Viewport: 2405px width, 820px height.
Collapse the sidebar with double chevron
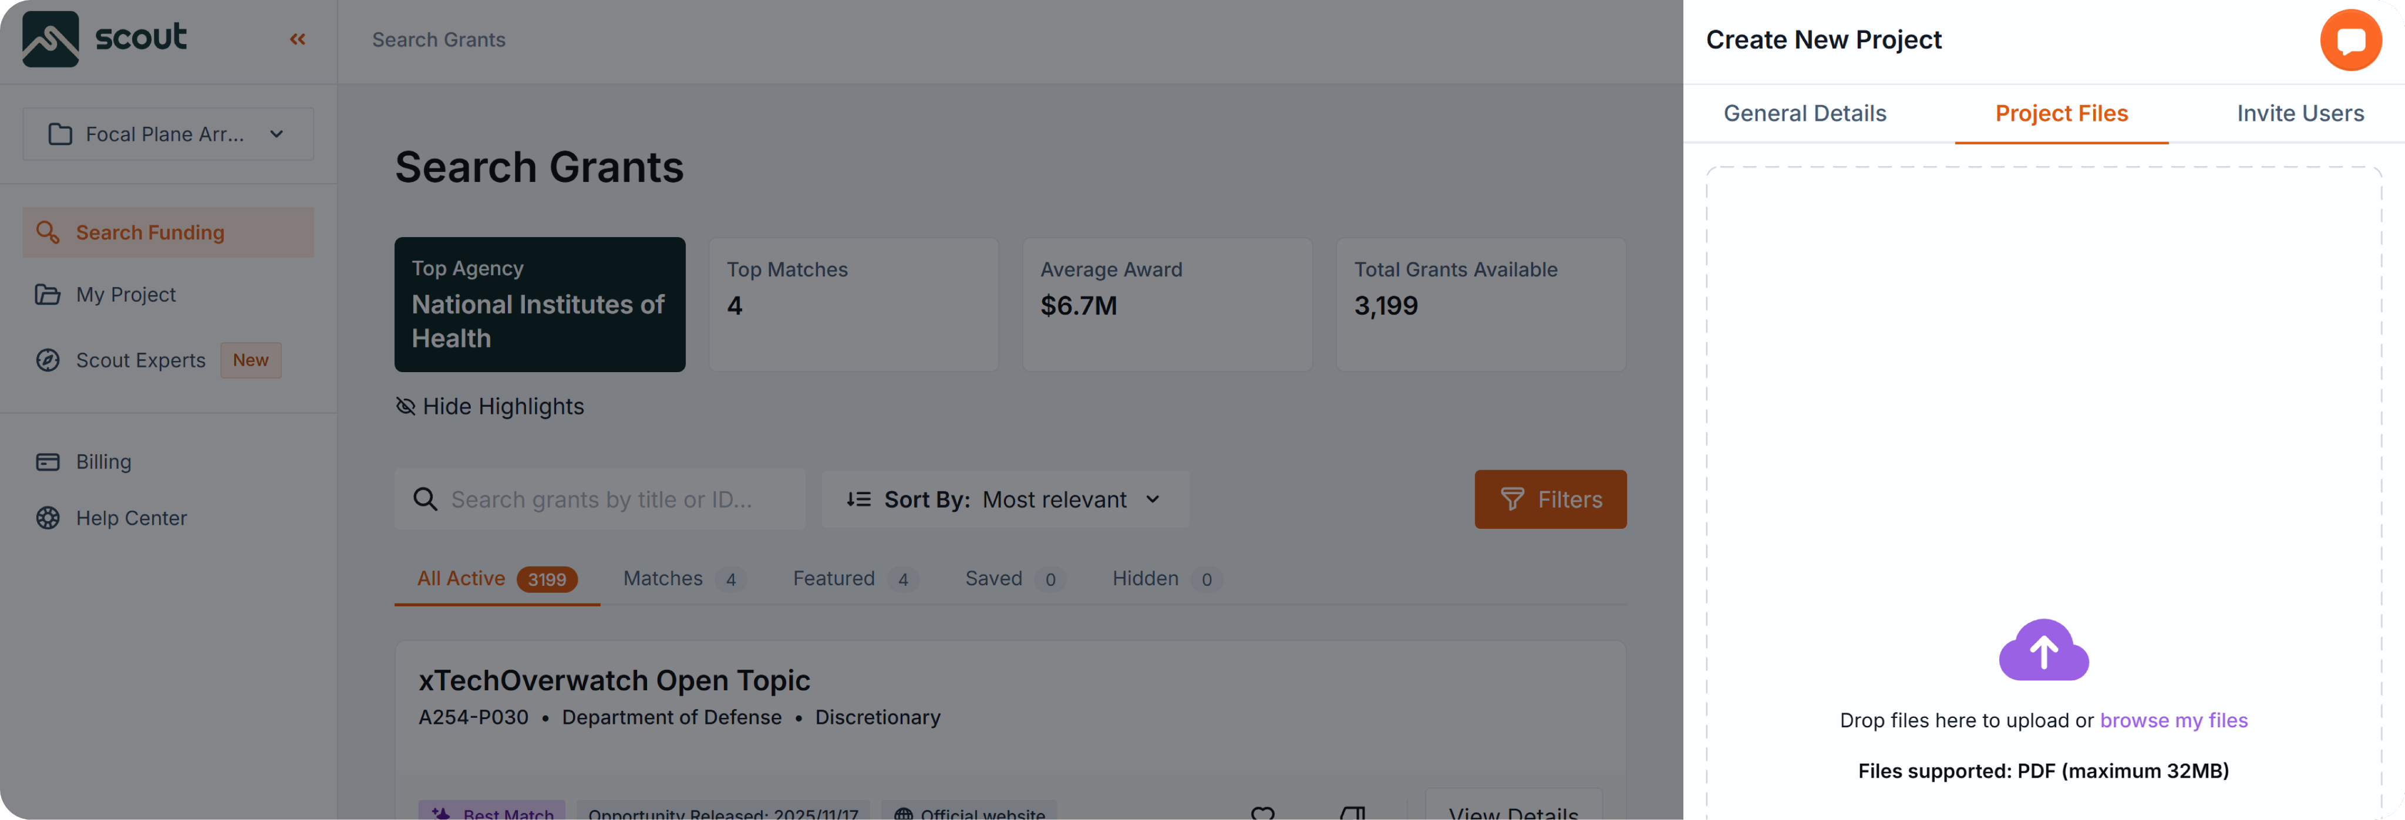(298, 39)
